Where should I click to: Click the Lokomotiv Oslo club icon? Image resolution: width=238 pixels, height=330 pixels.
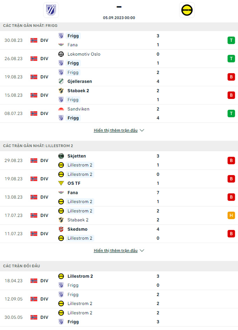click(61, 54)
